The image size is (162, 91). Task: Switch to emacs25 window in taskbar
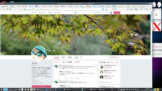(67, 89)
